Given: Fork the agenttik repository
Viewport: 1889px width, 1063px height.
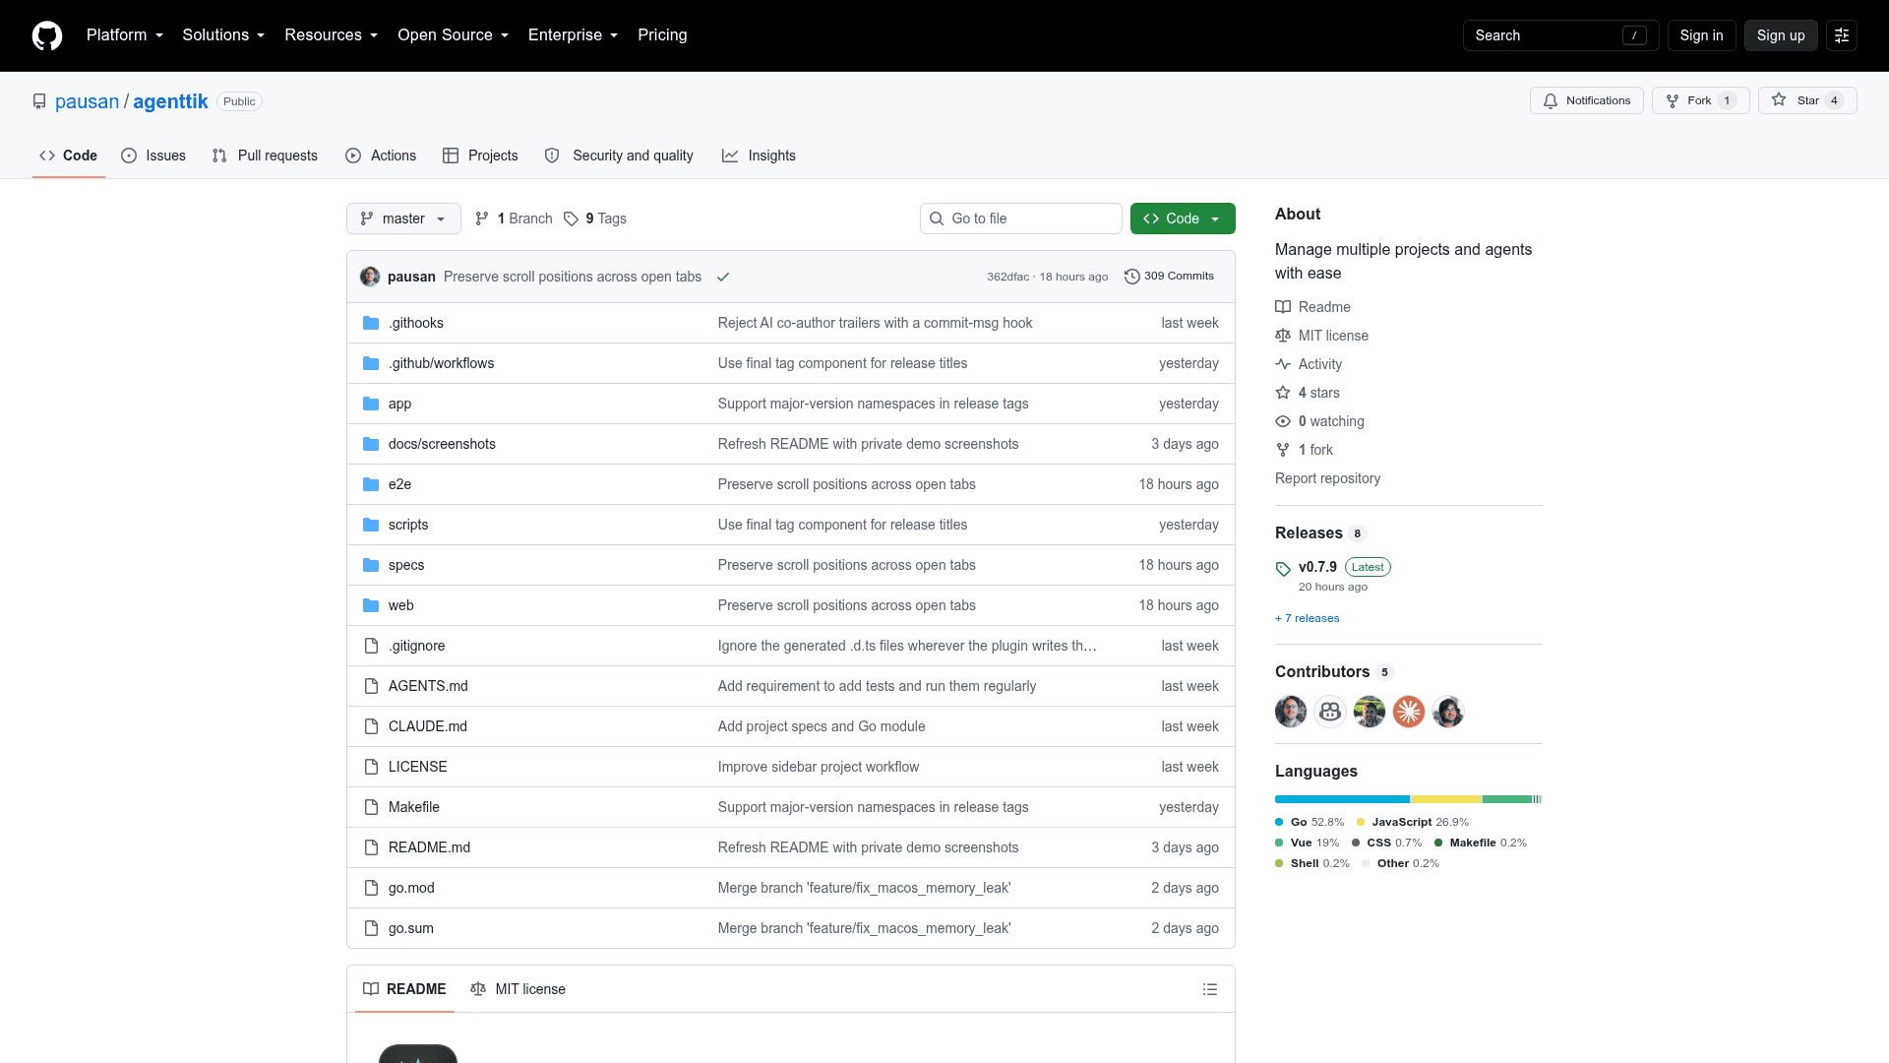Looking at the screenshot, I should click(x=1700, y=100).
